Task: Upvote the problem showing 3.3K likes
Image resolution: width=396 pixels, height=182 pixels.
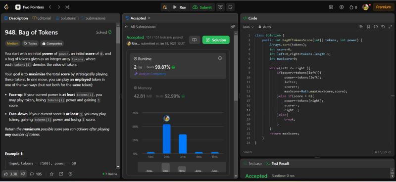Action: click(x=11, y=174)
